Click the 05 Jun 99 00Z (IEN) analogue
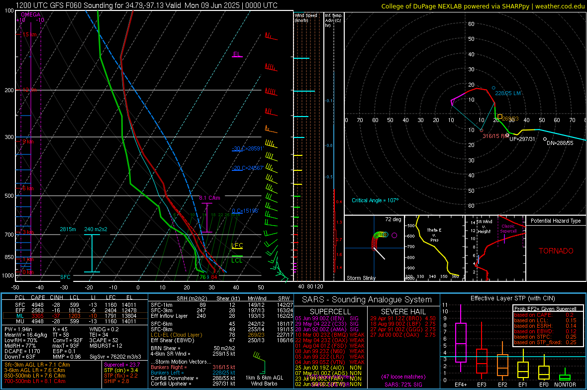This screenshot has height=390, width=587. click(x=327, y=318)
